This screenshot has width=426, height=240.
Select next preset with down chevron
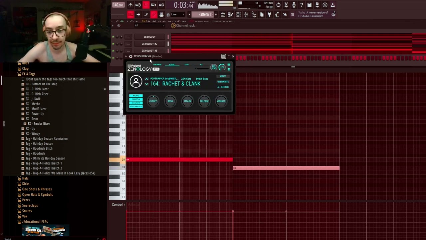click(146, 84)
